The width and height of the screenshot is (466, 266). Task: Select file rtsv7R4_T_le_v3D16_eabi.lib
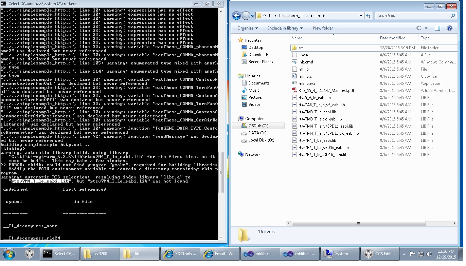click(x=323, y=155)
